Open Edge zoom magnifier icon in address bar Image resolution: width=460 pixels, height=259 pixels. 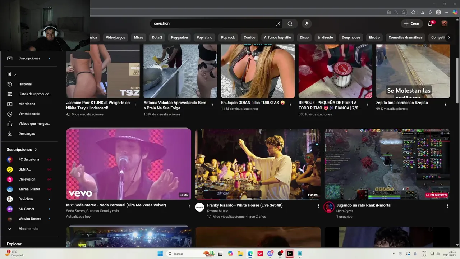[396, 12]
